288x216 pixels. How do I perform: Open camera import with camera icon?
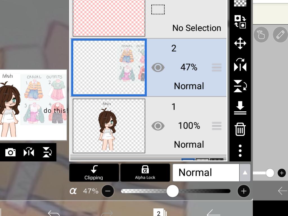tap(11, 152)
